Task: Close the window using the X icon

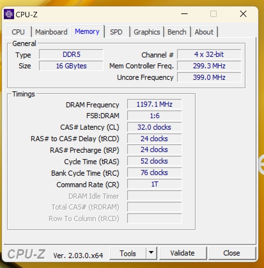Action: [x=243, y=14]
